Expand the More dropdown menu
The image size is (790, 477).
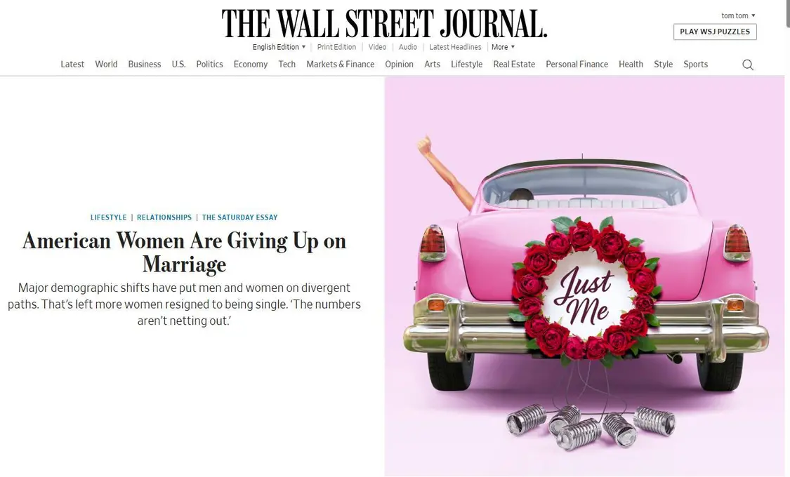[x=503, y=47]
